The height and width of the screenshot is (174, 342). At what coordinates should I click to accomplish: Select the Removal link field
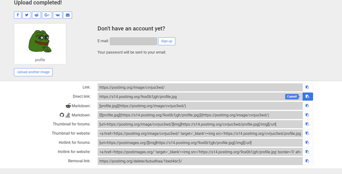point(200,161)
